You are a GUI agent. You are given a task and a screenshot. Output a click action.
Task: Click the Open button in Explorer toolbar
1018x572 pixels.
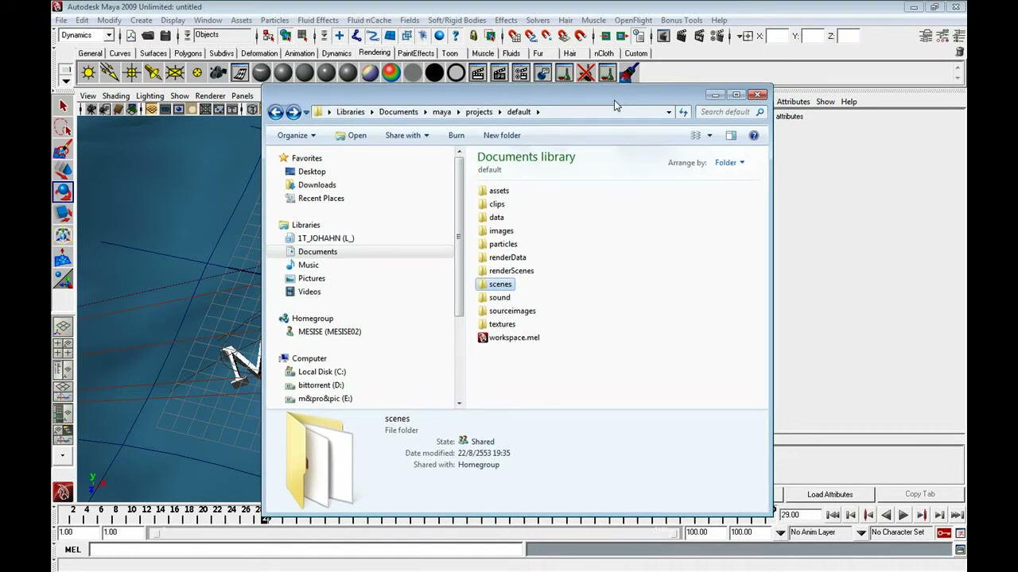pyautogui.click(x=351, y=135)
